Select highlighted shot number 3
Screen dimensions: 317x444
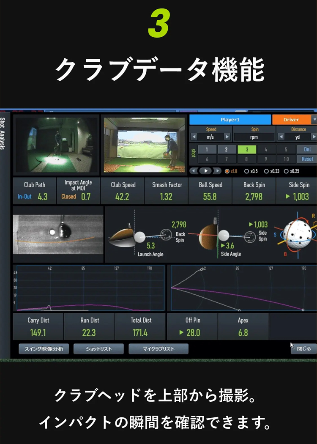pos(247,150)
